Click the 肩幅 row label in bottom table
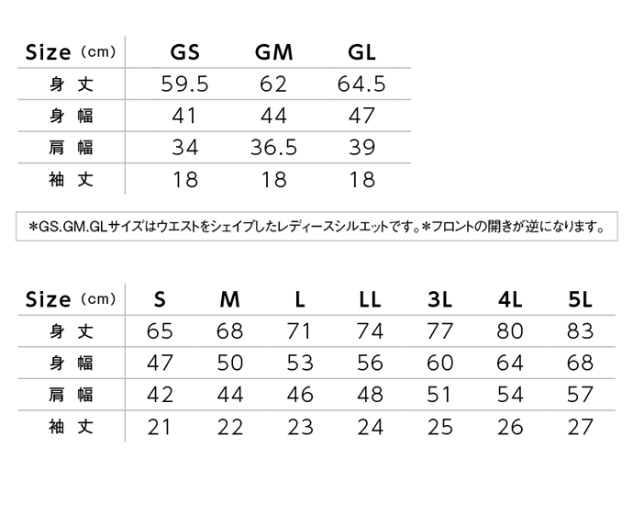 [x=71, y=394]
